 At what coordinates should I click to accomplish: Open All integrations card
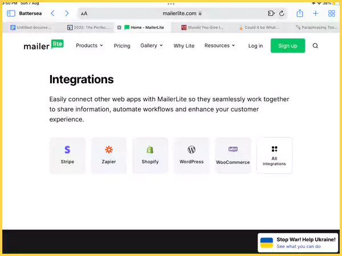click(x=274, y=155)
